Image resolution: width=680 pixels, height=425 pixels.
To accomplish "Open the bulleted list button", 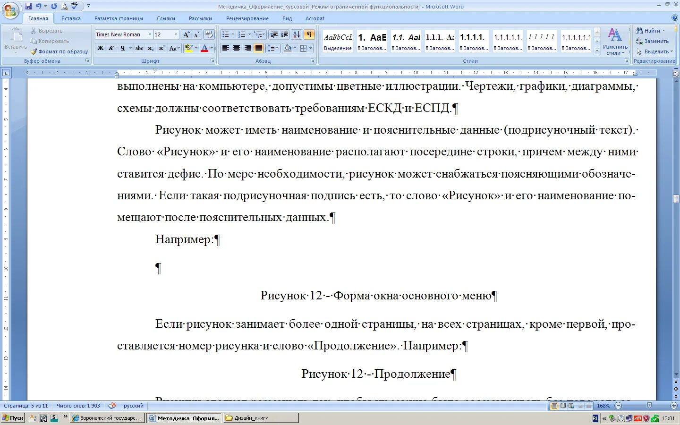I will tap(226, 34).
